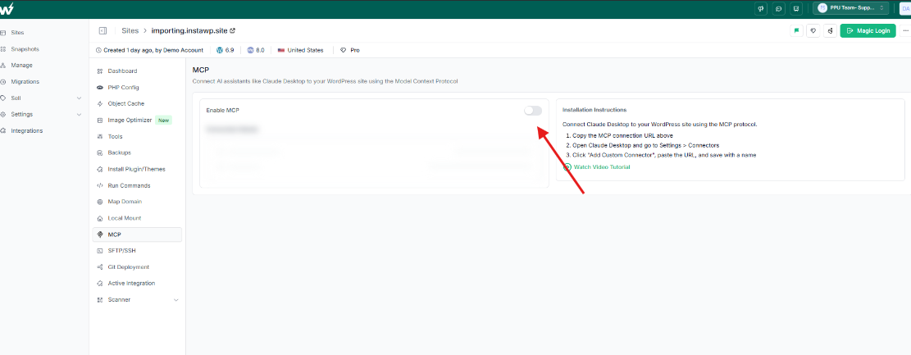Collapse the site sidebar panel icon
This screenshot has height=355, width=911.
point(102,30)
